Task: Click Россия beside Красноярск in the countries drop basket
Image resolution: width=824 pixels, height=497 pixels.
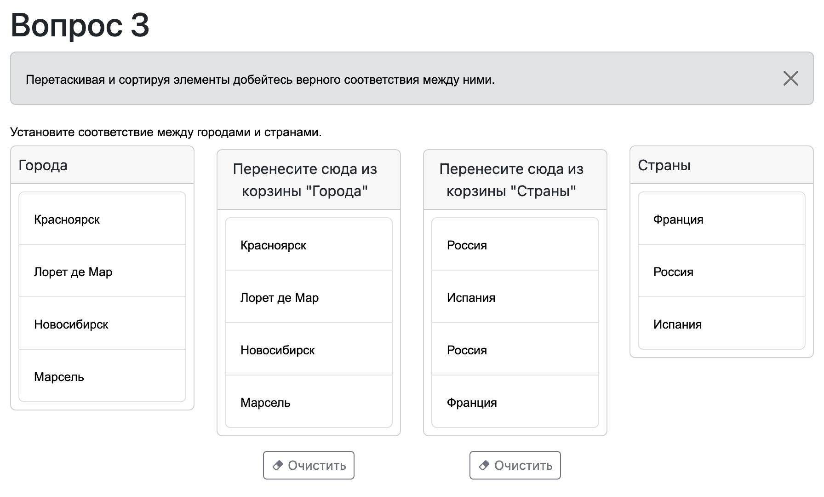Action: (515, 245)
